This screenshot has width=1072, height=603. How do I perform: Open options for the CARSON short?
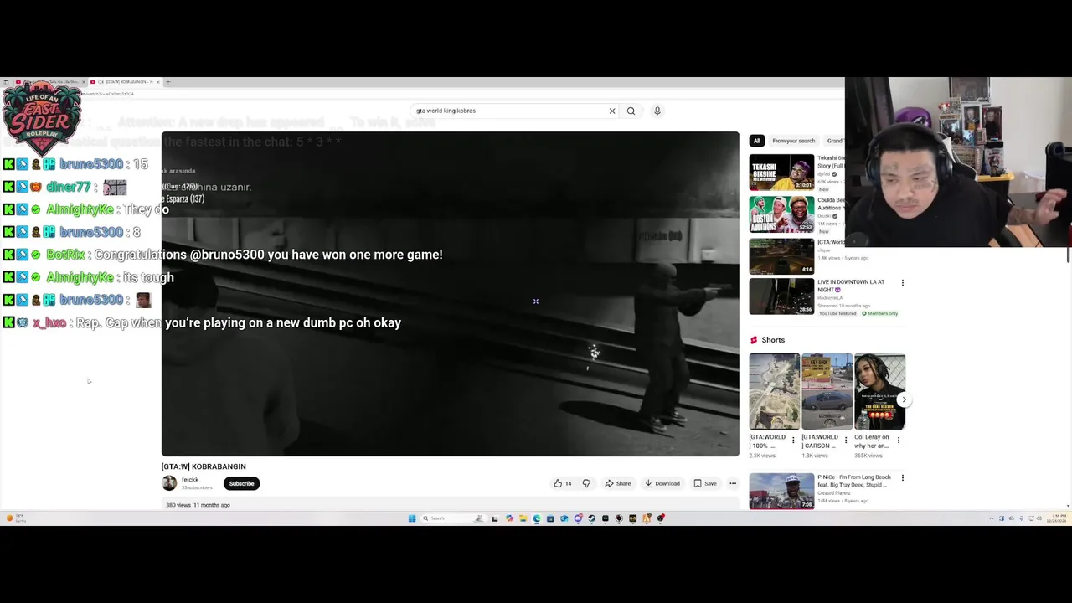(x=846, y=440)
